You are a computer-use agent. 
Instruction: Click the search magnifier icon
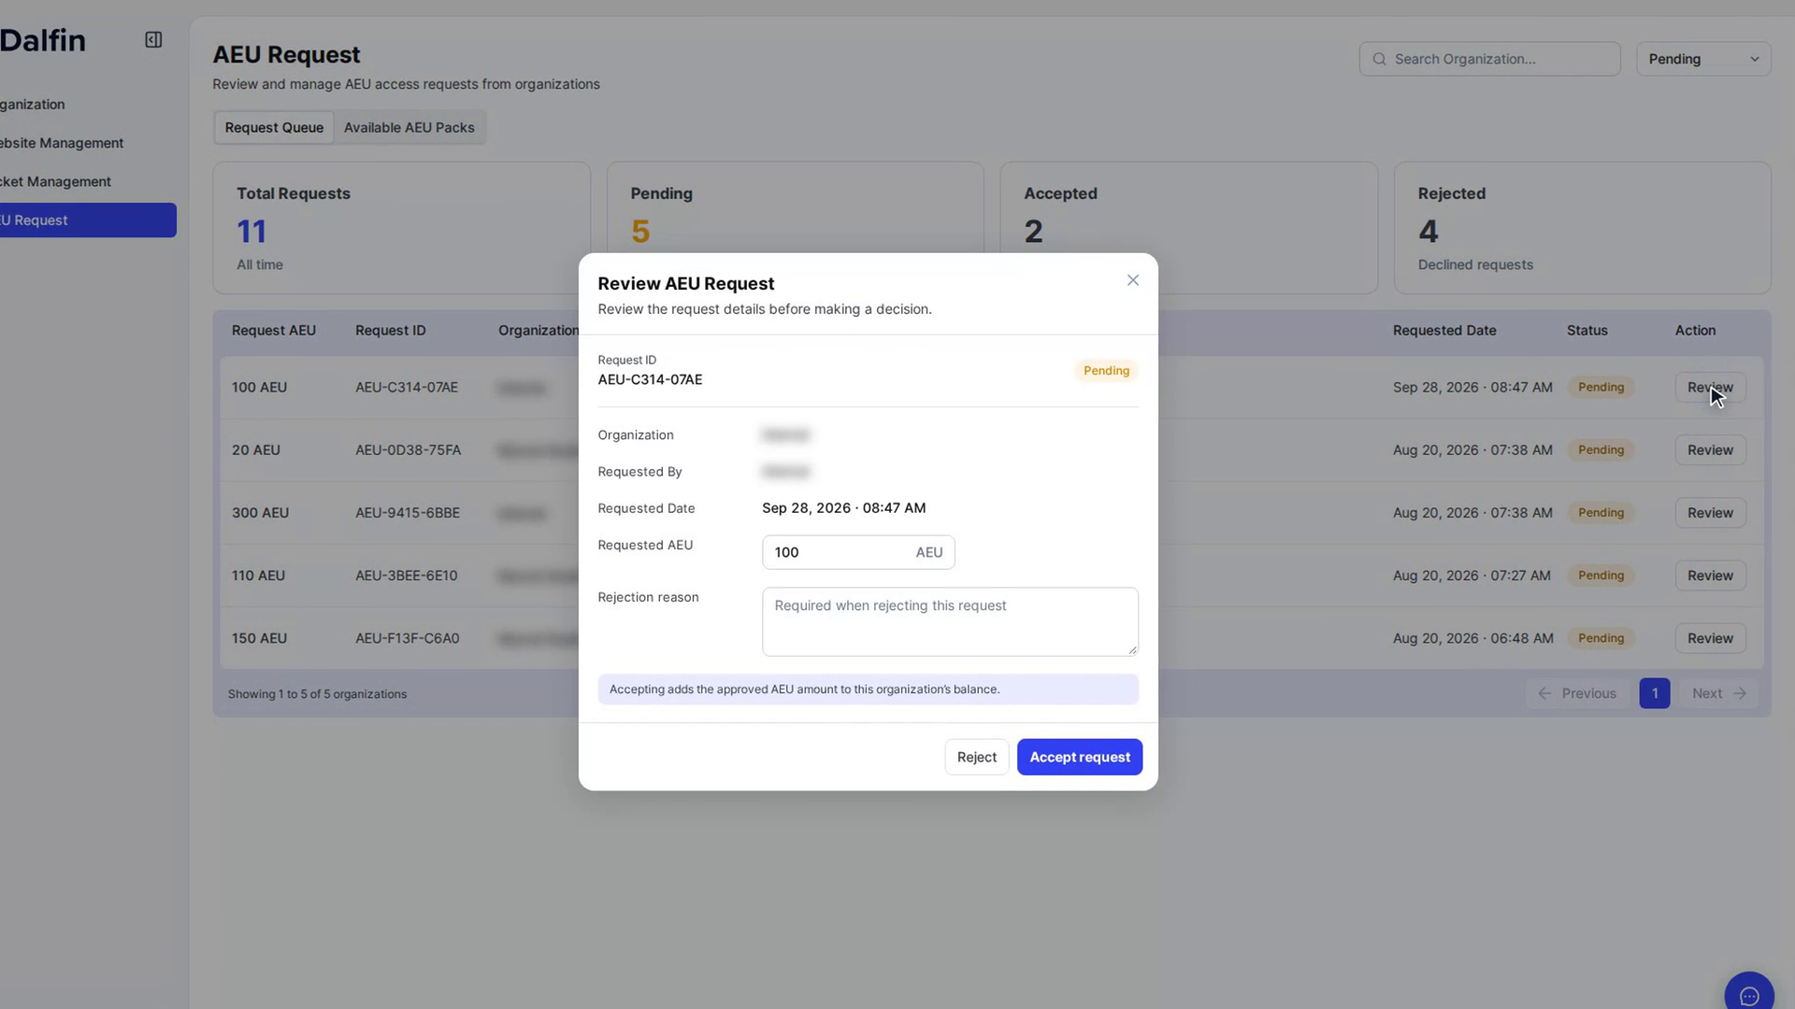point(1379,59)
